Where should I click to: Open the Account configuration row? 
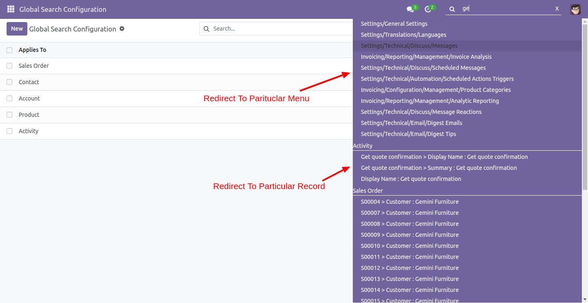(176, 98)
